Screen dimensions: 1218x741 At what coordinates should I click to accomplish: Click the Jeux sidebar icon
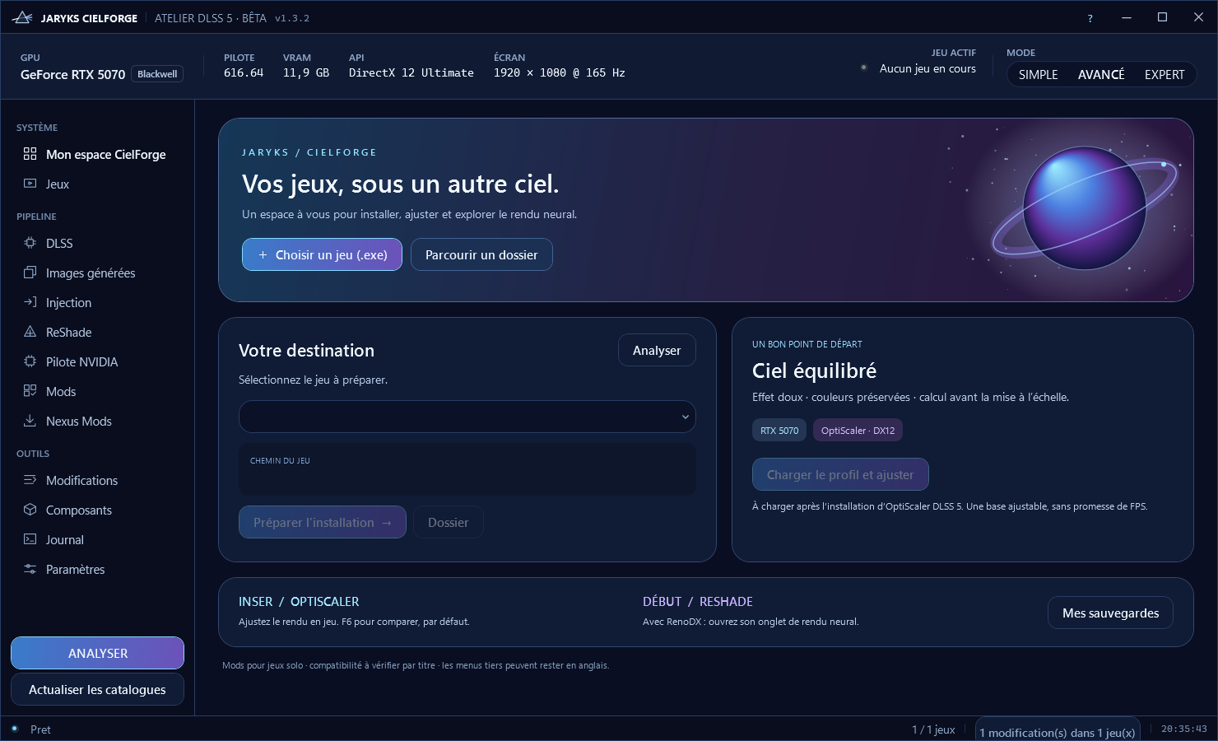pos(30,184)
